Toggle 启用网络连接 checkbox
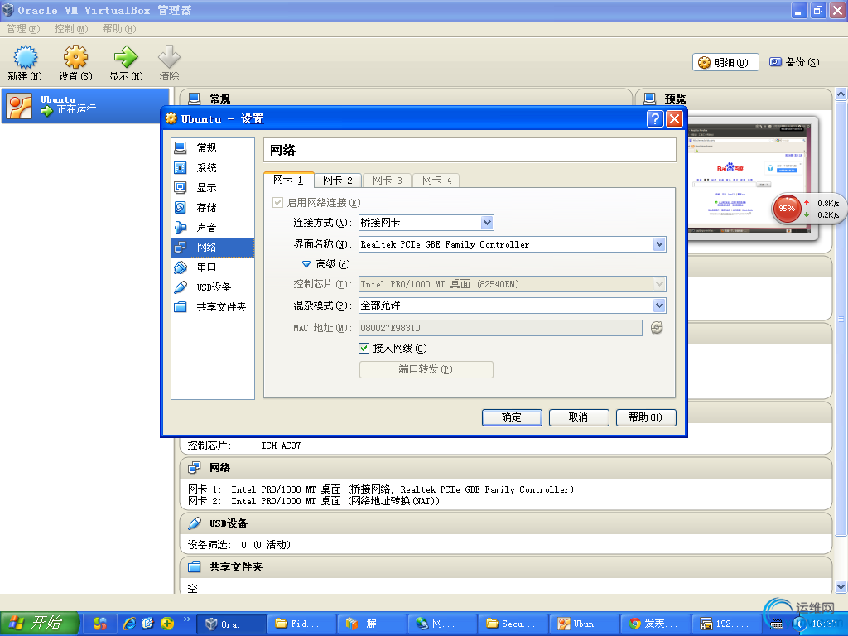The height and width of the screenshot is (636, 848). pos(277,203)
